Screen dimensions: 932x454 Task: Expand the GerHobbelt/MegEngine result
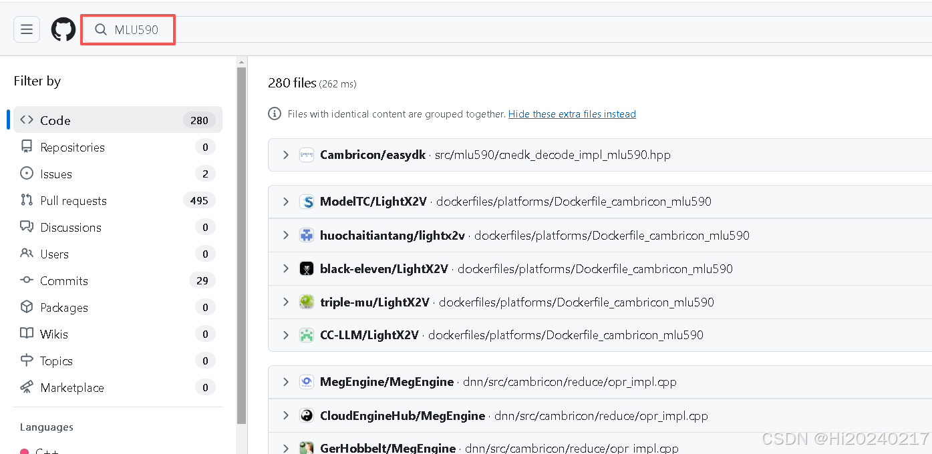(x=285, y=448)
